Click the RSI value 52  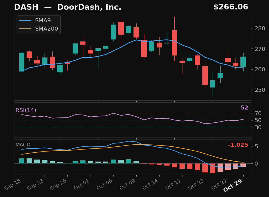click(244, 108)
